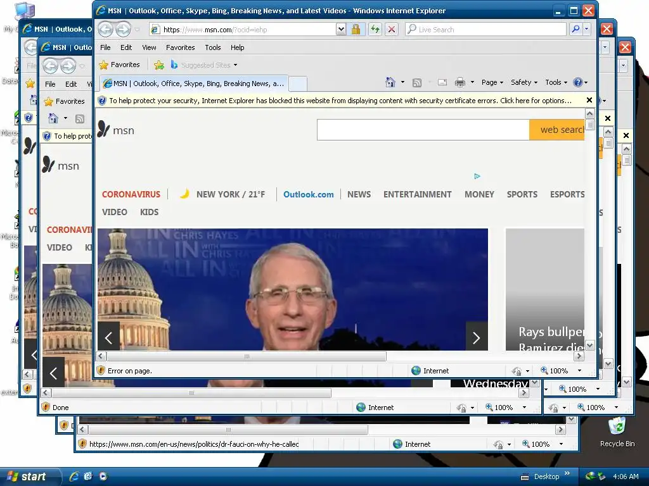Click the front window's Forward arrow button
The image size is (649, 486).
[x=124, y=29]
